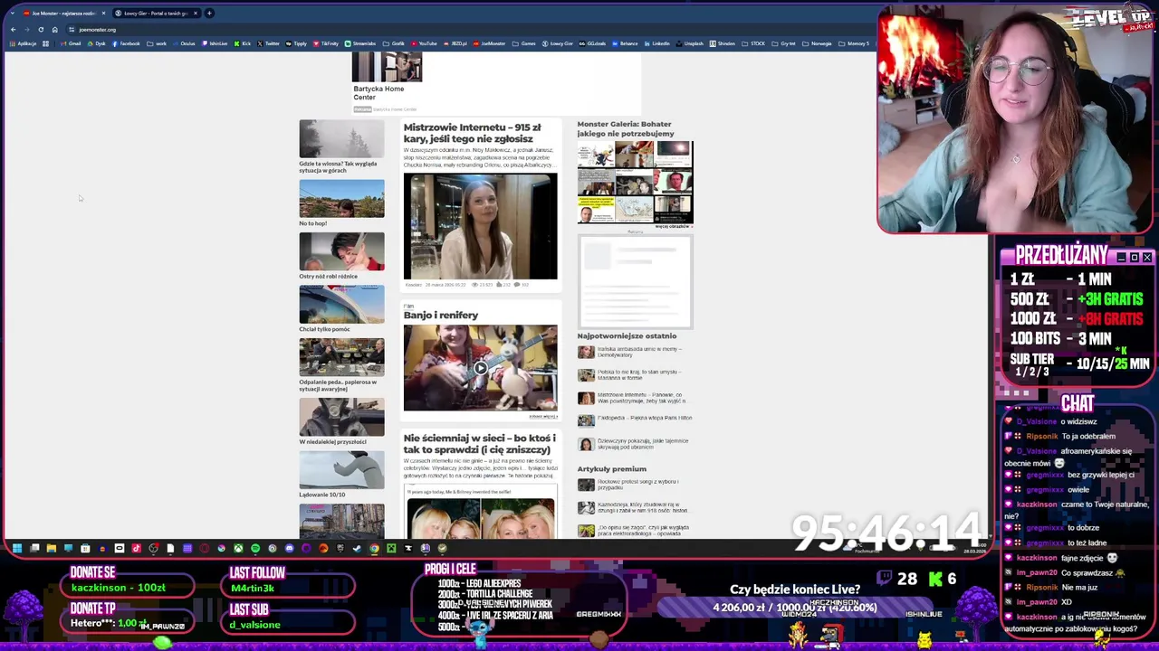Open Minecraft from the taskbar
The image size is (1159, 651).
[391, 548]
